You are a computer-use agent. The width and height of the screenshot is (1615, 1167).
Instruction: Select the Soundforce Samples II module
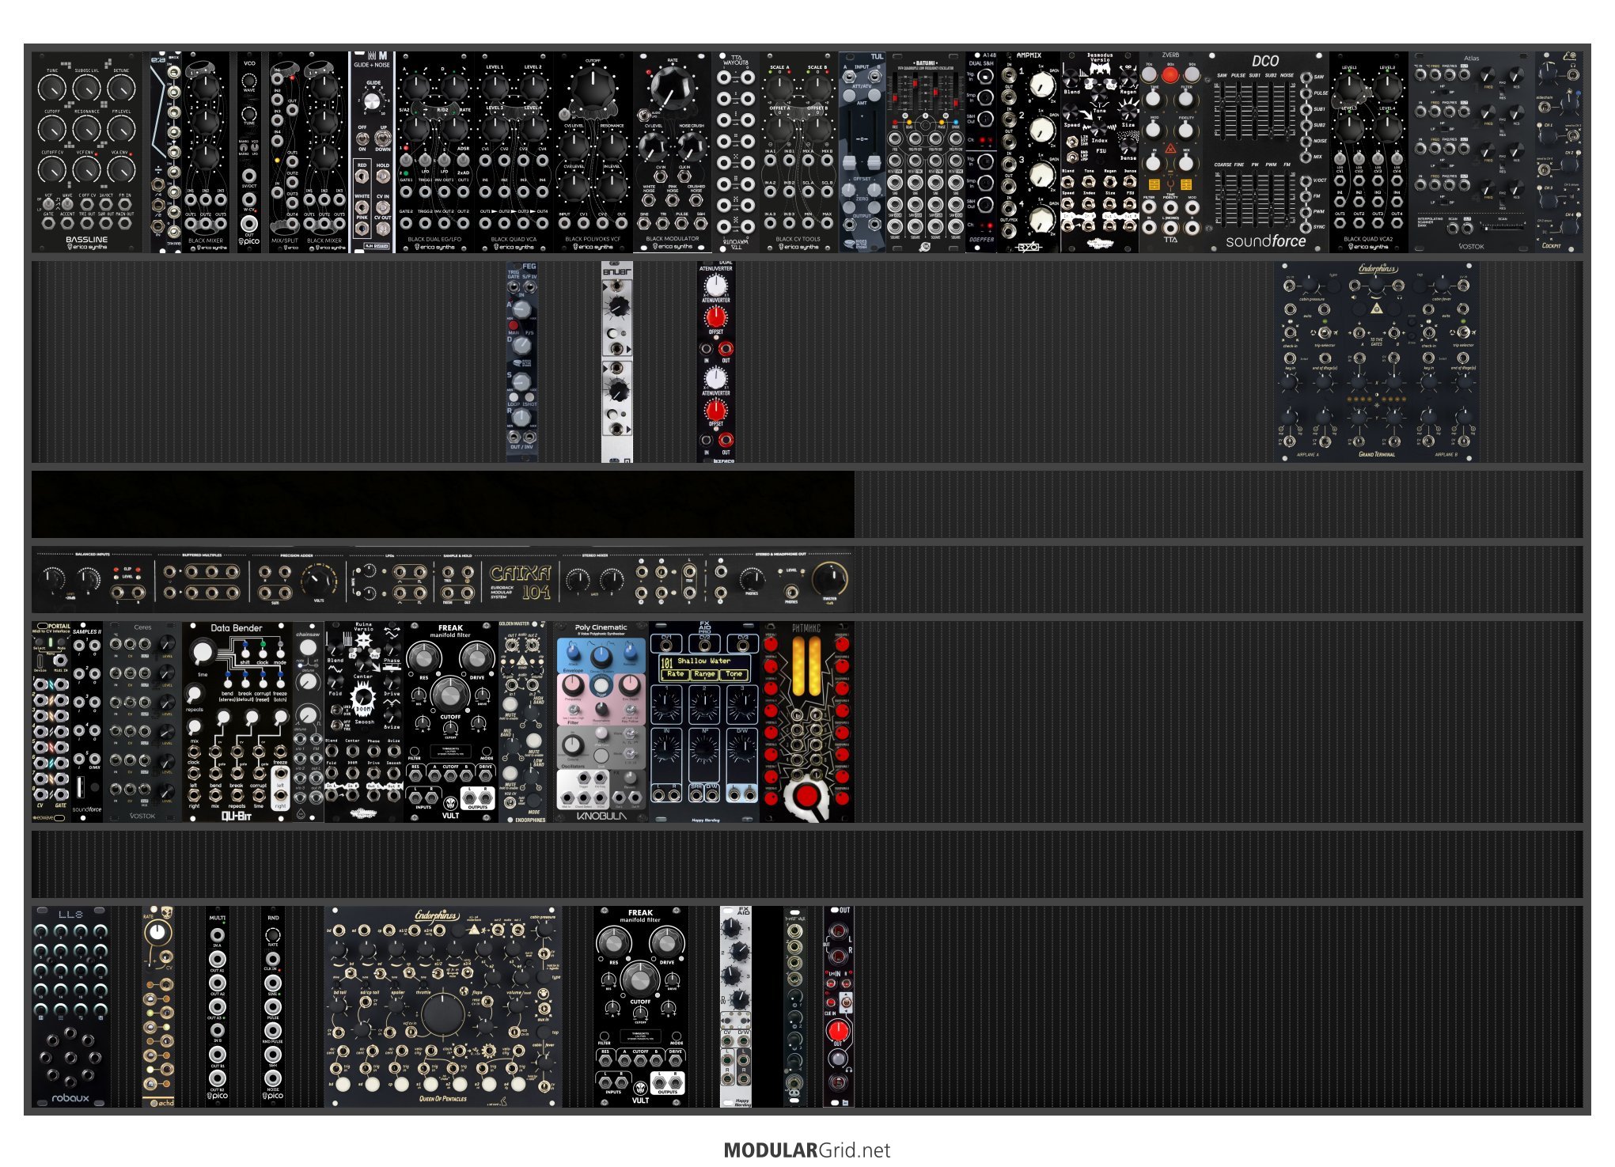click(x=87, y=722)
